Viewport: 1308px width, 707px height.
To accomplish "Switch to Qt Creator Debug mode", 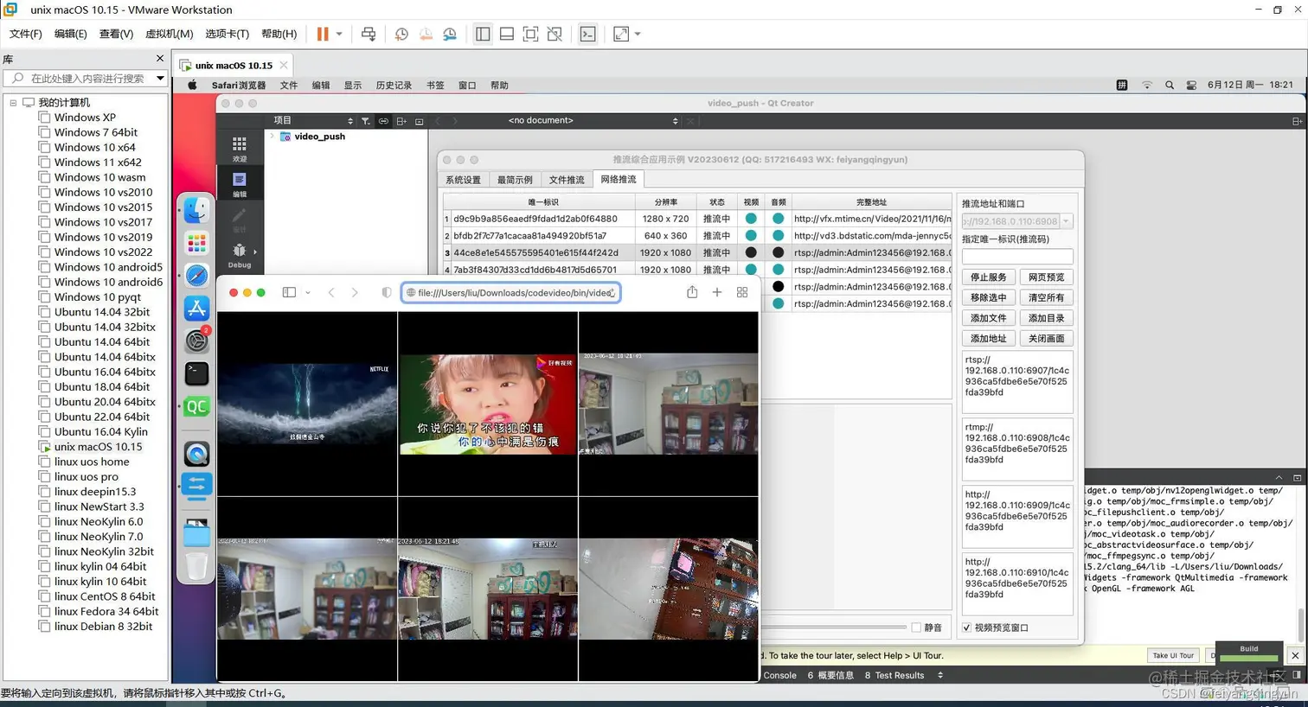I will coord(240,256).
